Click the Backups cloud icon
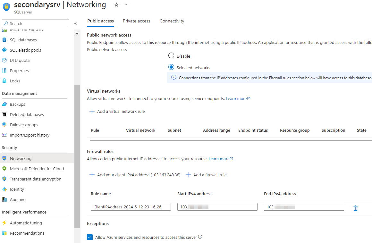 click(4, 104)
